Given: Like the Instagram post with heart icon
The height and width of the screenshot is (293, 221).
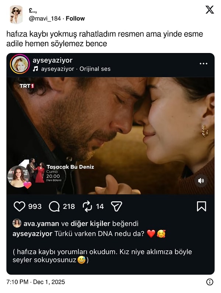Looking at the screenshot, I should coord(19,206).
